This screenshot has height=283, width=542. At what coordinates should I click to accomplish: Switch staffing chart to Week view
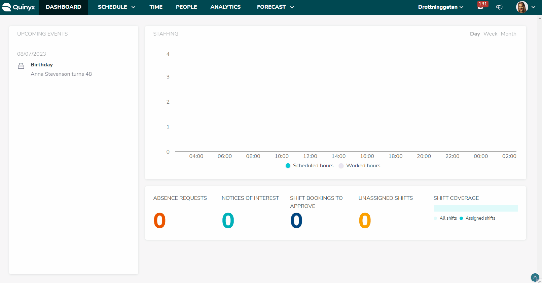tap(490, 34)
